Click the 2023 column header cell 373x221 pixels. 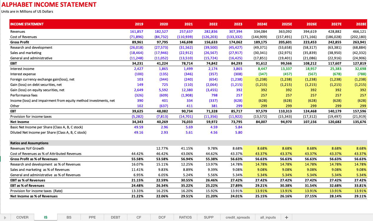(238, 24)
